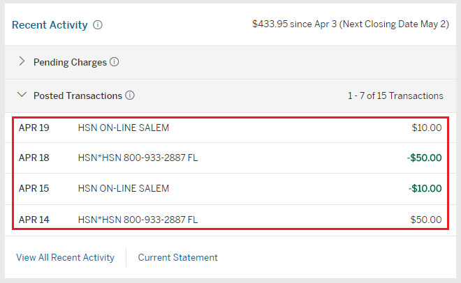Open the Current Statement link
Screen dimensions: 461x283
177,257
